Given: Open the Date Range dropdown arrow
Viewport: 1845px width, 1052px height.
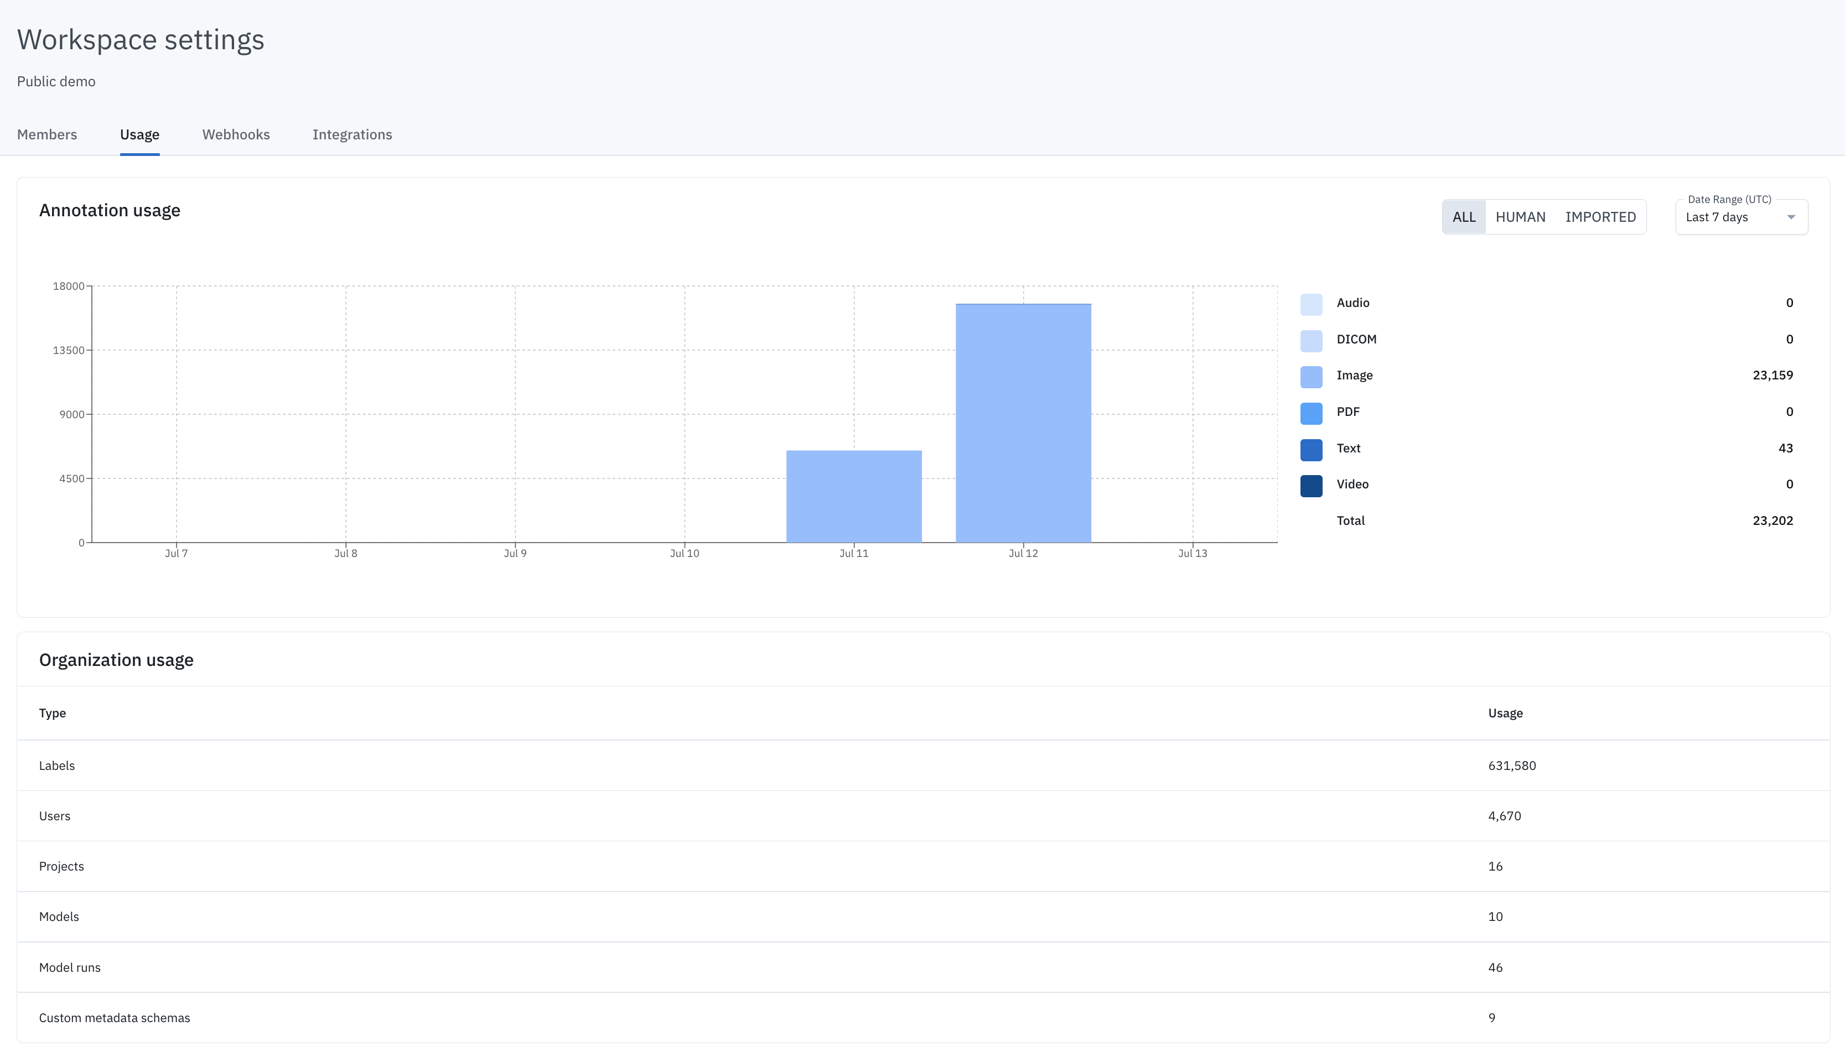Looking at the screenshot, I should (1791, 217).
